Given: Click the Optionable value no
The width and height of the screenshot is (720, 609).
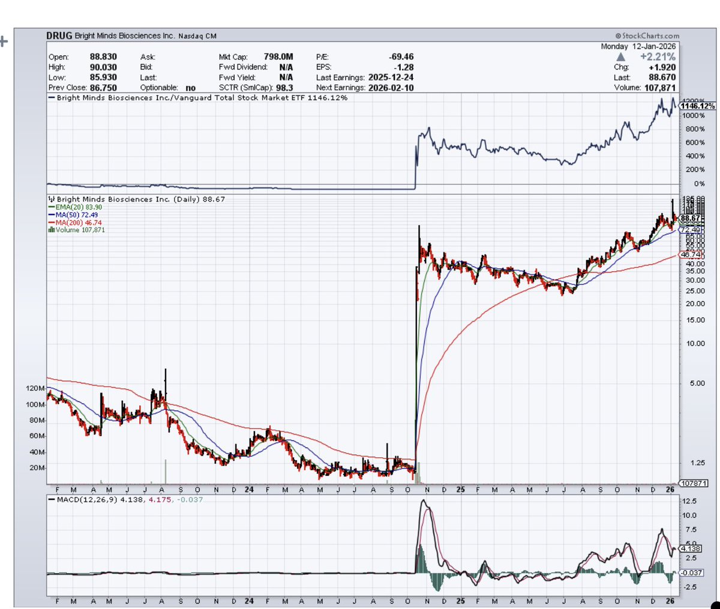Looking at the screenshot, I should pos(190,88).
